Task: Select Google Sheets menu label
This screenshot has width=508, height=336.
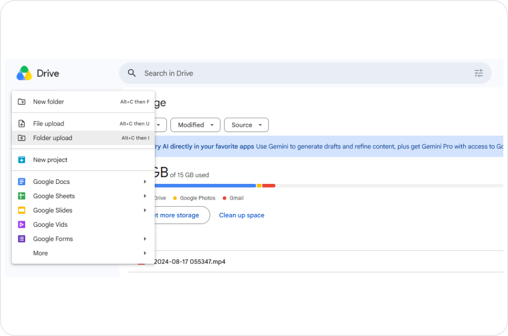Action: tap(54, 196)
